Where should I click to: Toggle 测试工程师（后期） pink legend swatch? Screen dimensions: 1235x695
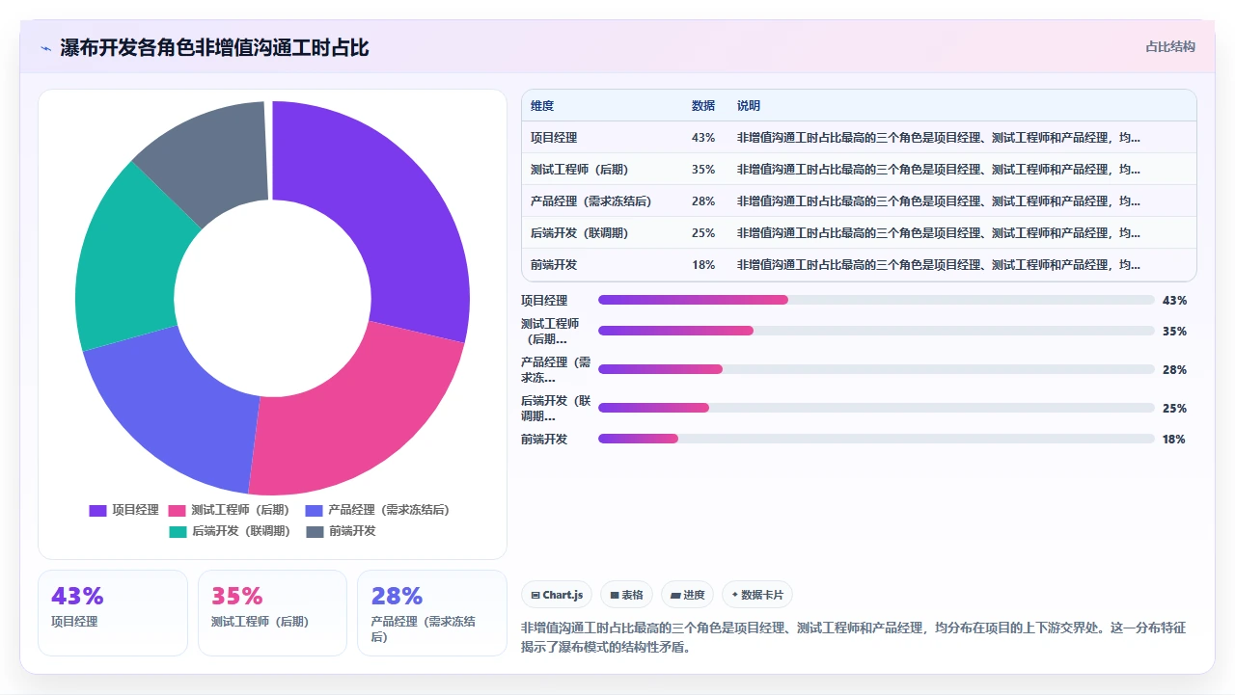(x=177, y=510)
